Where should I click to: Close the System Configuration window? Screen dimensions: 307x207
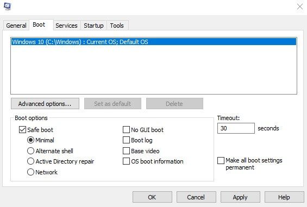(x=300, y=7)
